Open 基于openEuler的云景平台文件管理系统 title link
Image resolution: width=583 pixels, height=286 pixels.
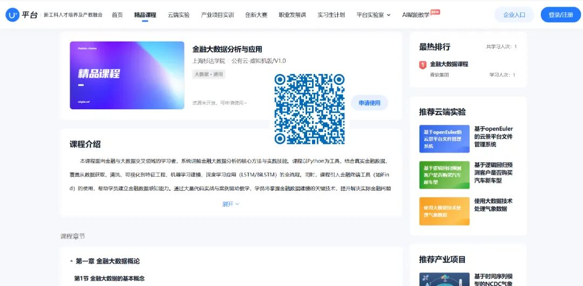pos(493,136)
